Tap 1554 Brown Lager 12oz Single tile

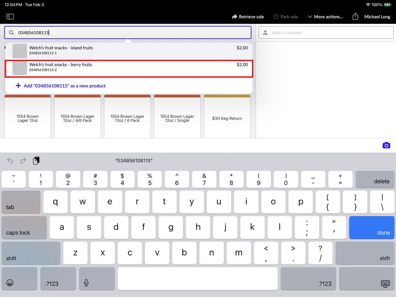(x=177, y=117)
